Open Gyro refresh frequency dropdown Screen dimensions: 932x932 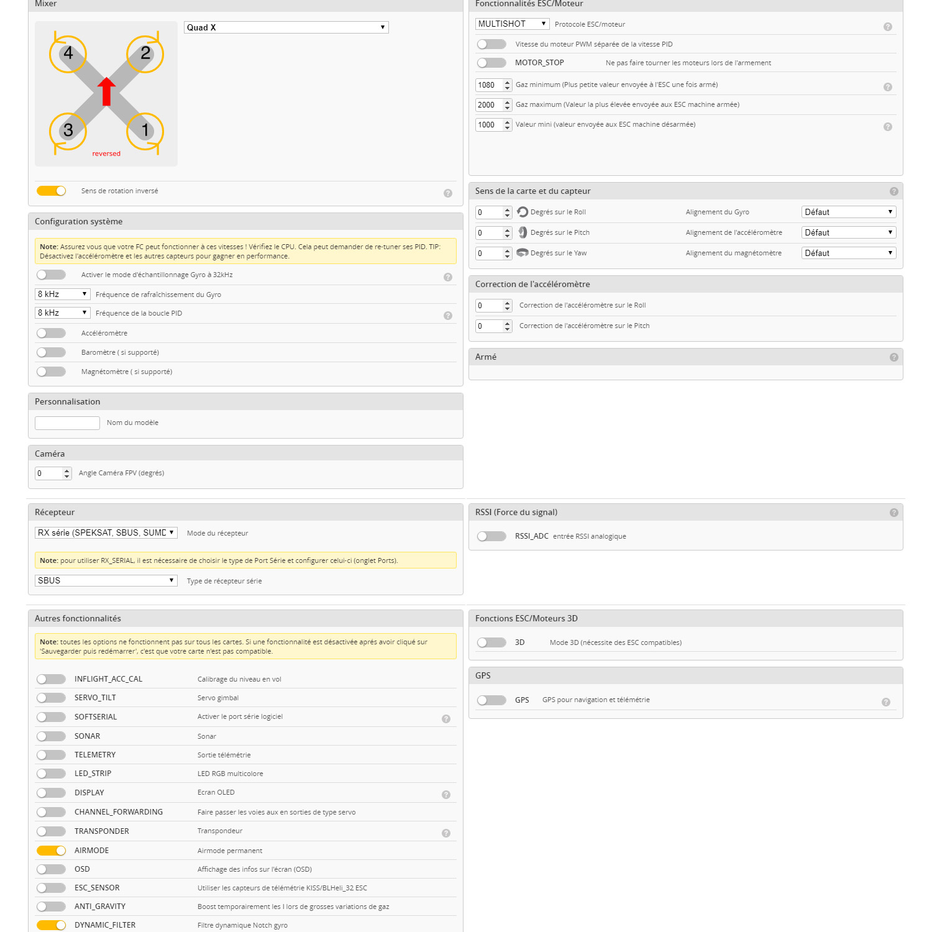coord(63,294)
